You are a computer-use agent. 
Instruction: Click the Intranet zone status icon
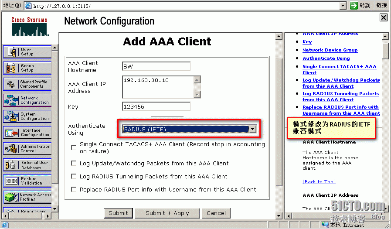click(325, 225)
